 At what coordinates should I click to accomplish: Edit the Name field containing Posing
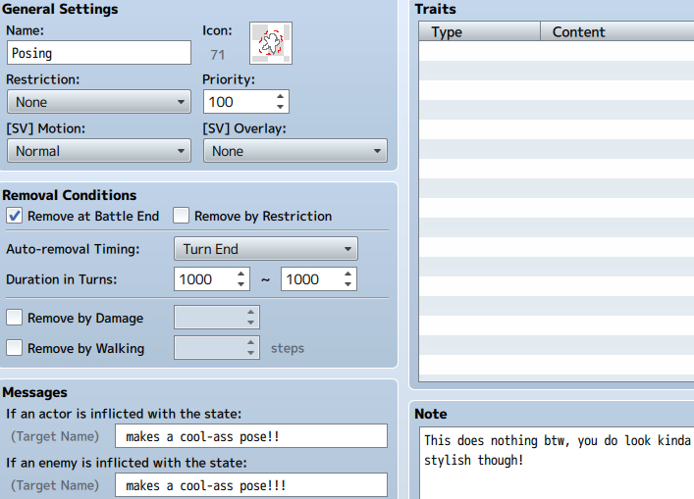[98, 53]
